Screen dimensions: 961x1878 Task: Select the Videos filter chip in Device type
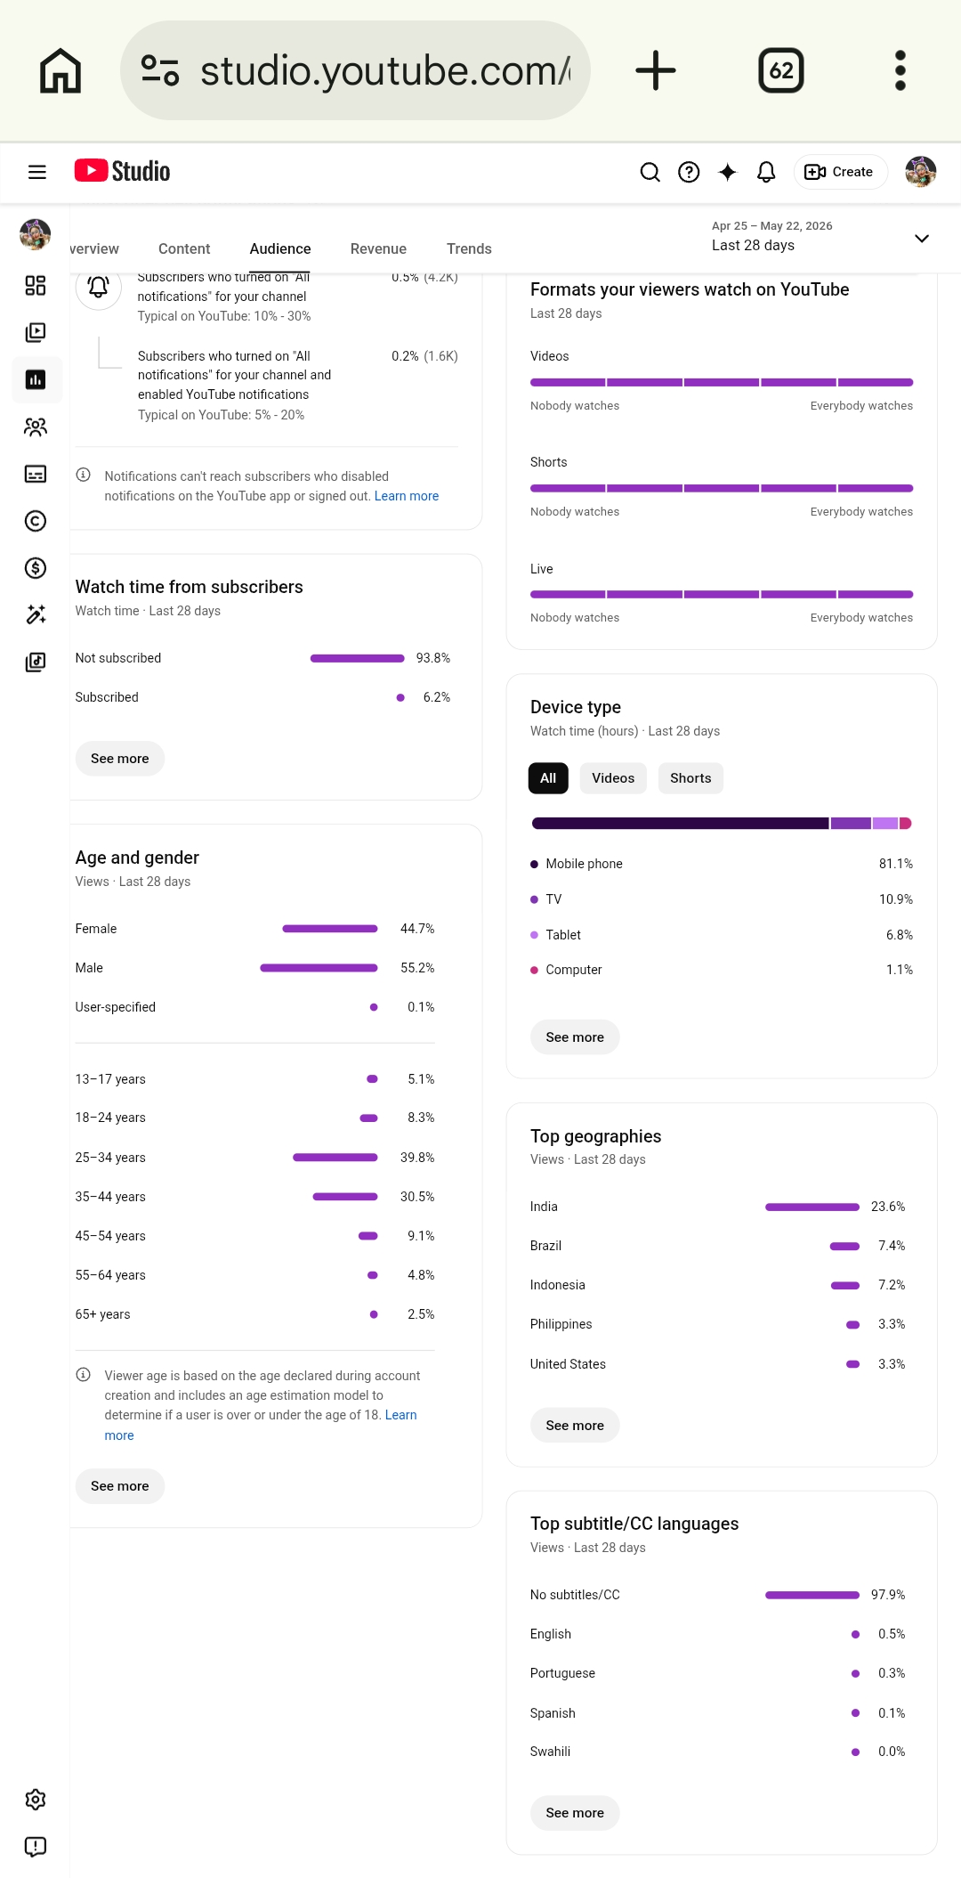[613, 778]
